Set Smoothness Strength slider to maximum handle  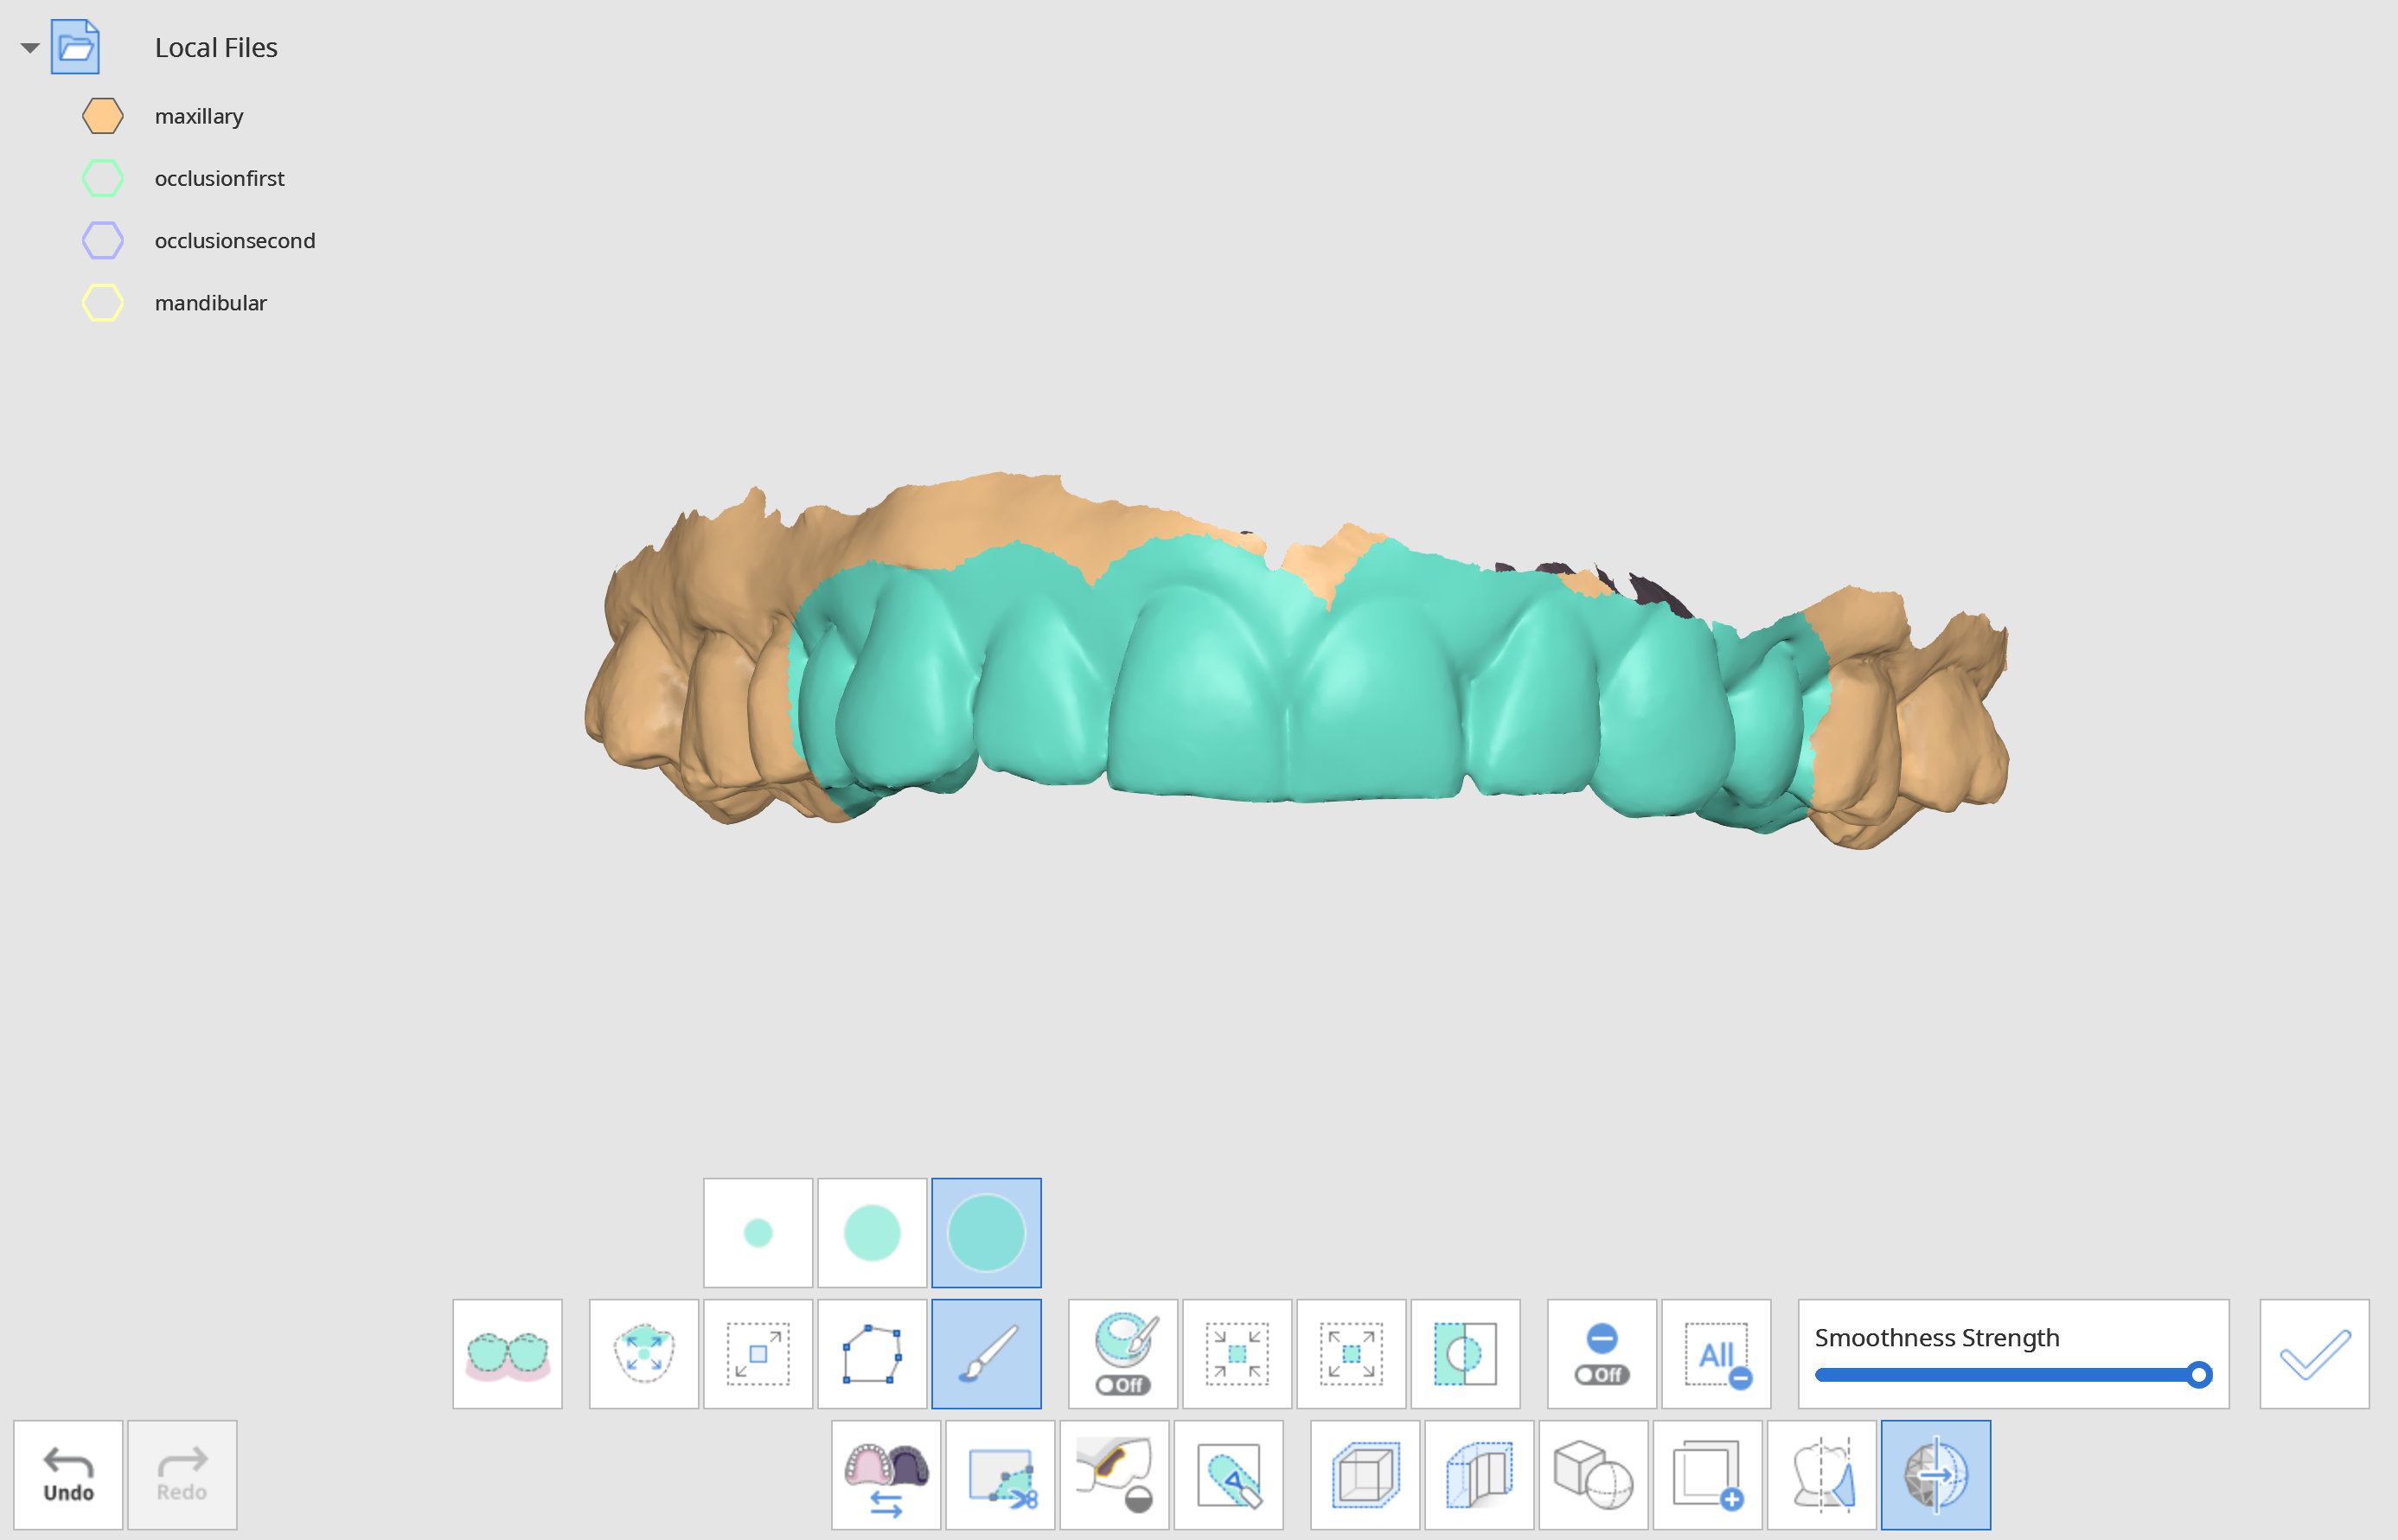[x=2198, y=1375]
